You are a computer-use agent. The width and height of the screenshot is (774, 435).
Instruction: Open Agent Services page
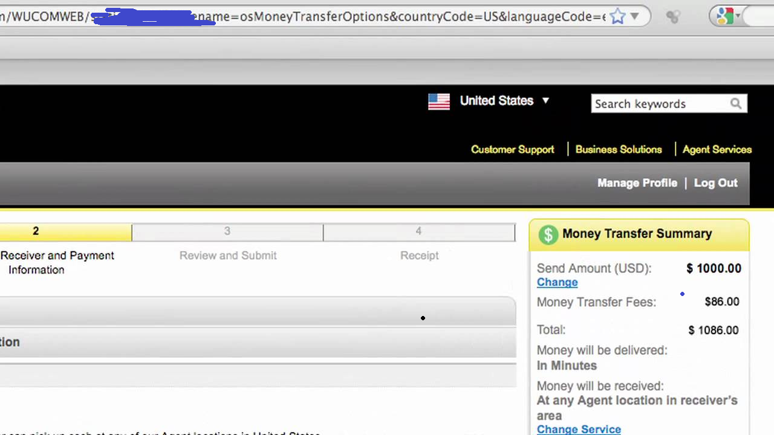(717, 149)
